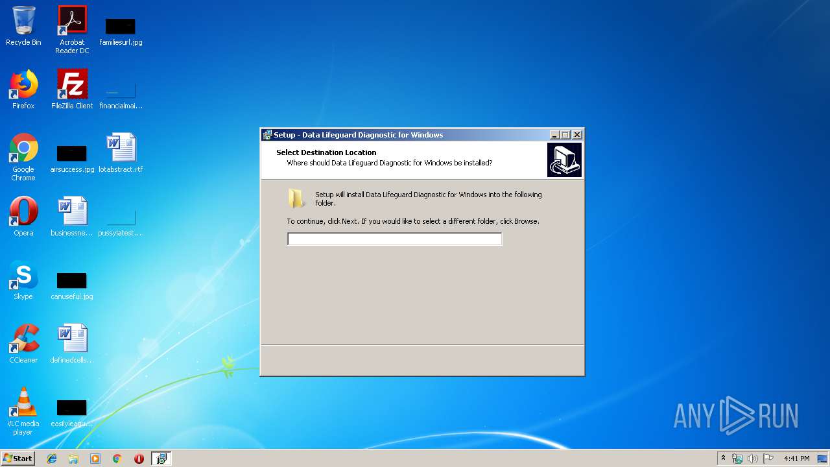Viewport: 830px width, 467px height.
Task: Open Chrome from the taskbar
Action: point(117,459)
